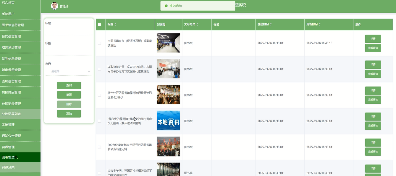The height and width of the screenshot is (176, 396).
Task: Open 详情 for the 元宵节汉服 article
Action: click(x=373, y=65)
